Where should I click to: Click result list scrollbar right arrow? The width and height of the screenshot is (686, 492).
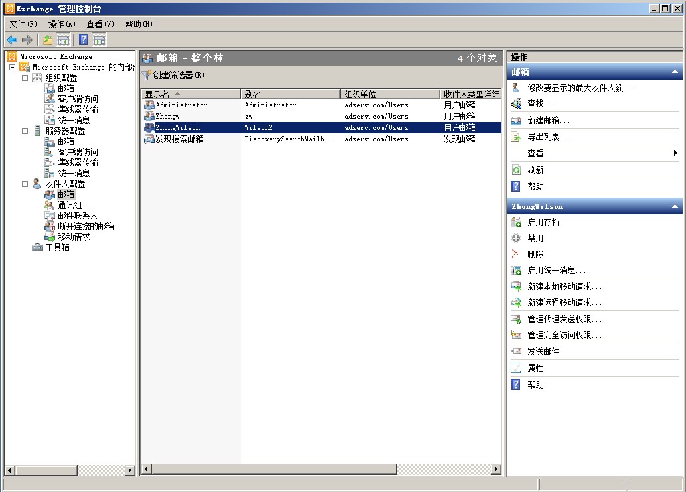coord(495,469)
